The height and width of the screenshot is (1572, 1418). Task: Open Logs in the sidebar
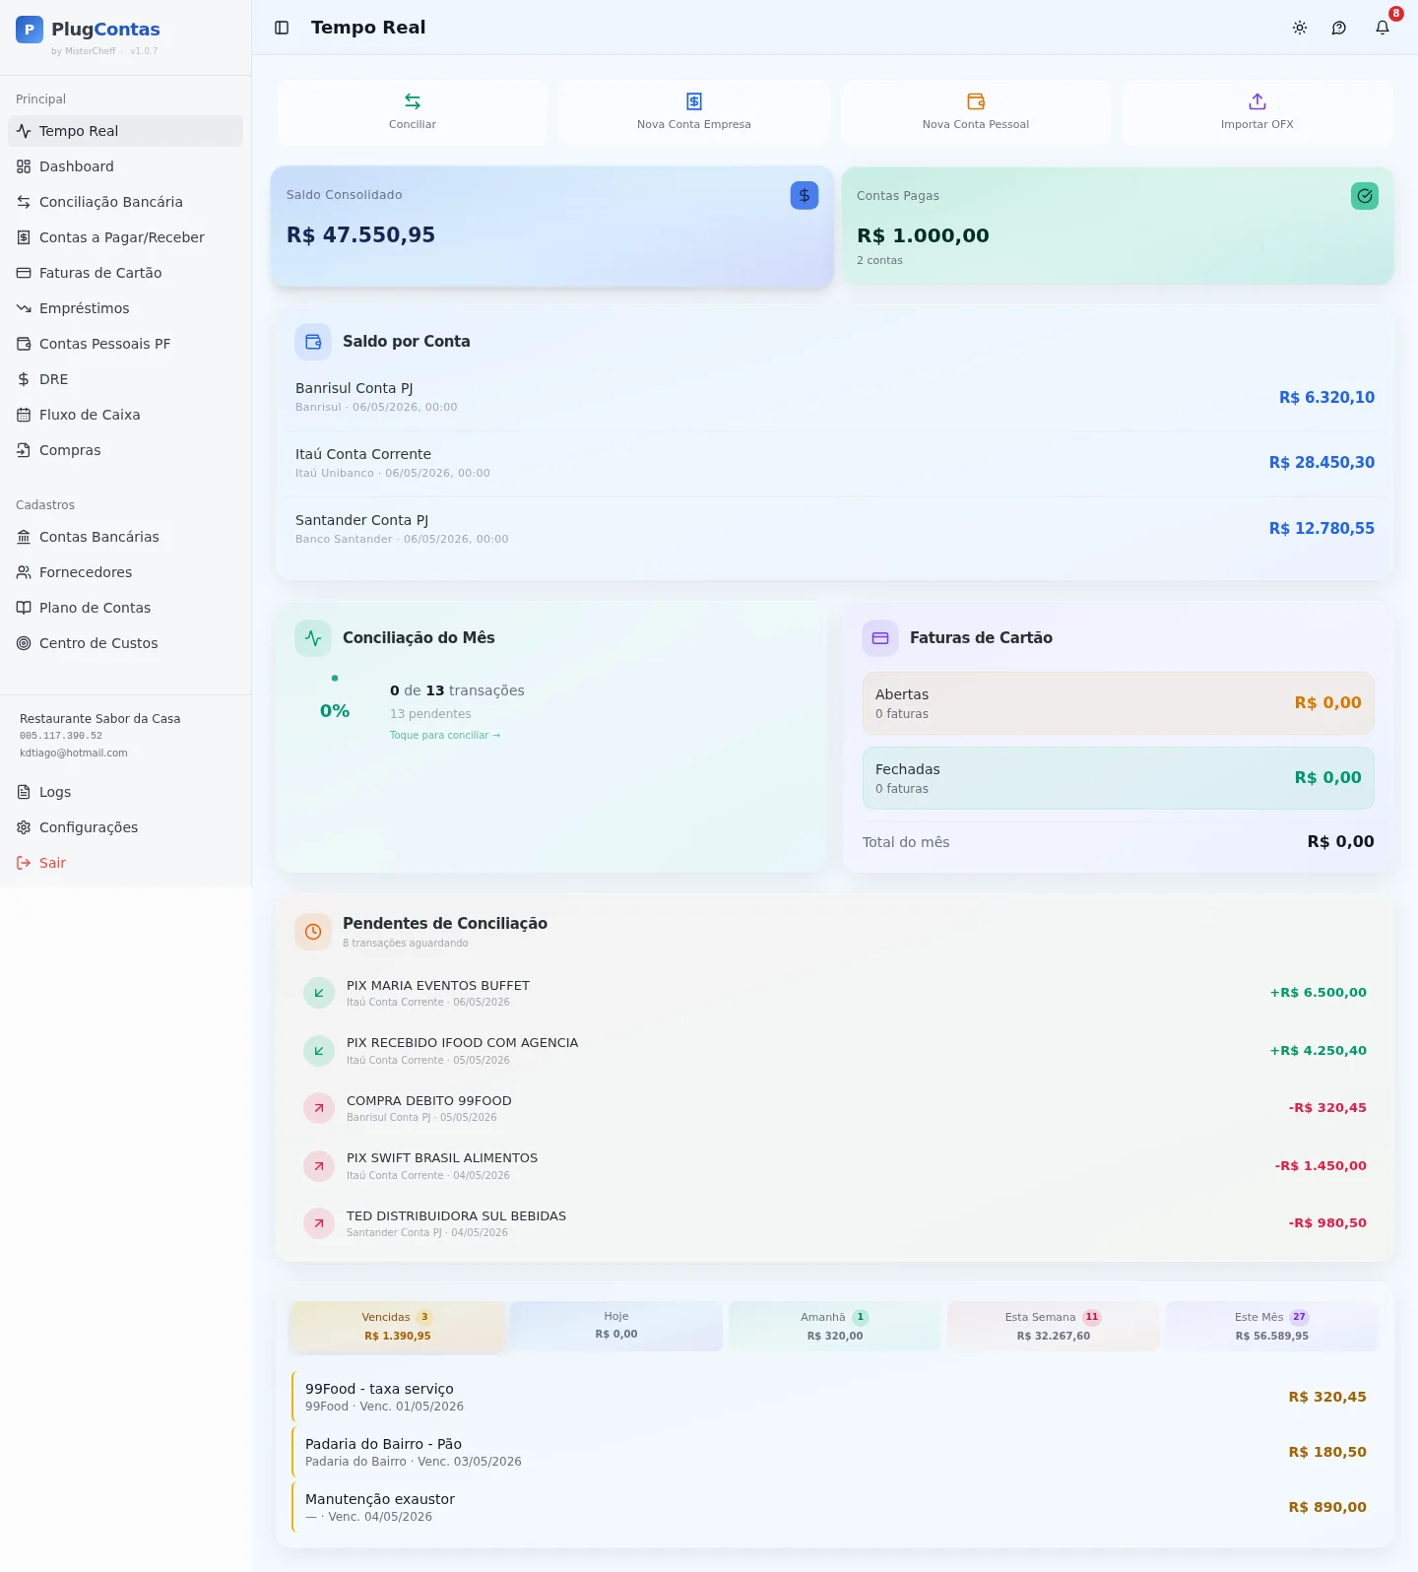125,792
